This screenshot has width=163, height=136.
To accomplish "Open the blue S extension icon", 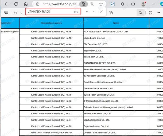I will [x=113, y=4].
